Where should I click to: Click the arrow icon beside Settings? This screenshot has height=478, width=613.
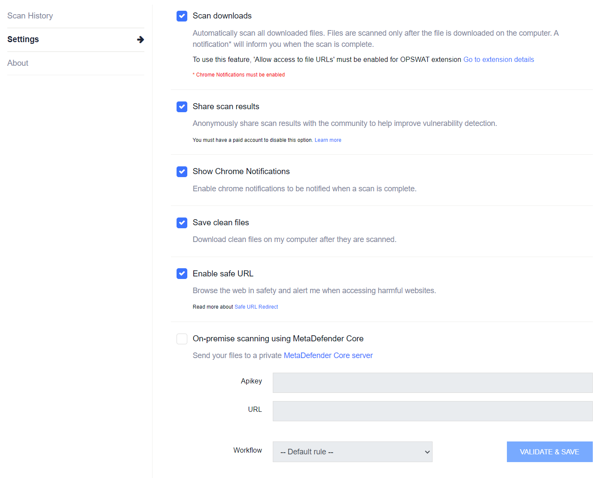tap(140, 40)
